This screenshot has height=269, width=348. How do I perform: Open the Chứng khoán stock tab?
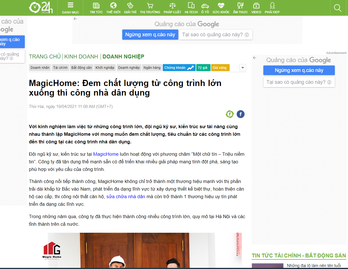point(179,68)
